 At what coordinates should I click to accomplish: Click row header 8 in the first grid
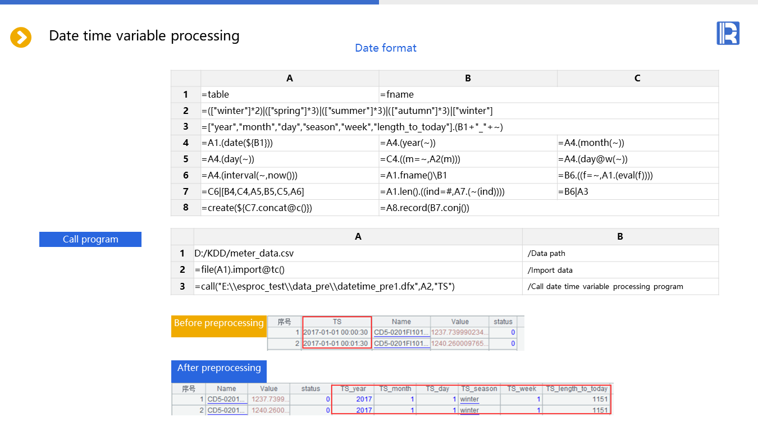coord(185,208)
